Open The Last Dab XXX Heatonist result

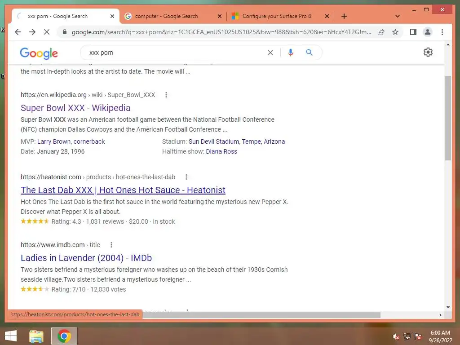(x=123, y=190)
